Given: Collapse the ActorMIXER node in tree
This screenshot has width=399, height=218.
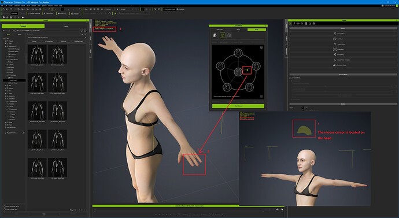Looking at the screenshot, I should point(6,46).
